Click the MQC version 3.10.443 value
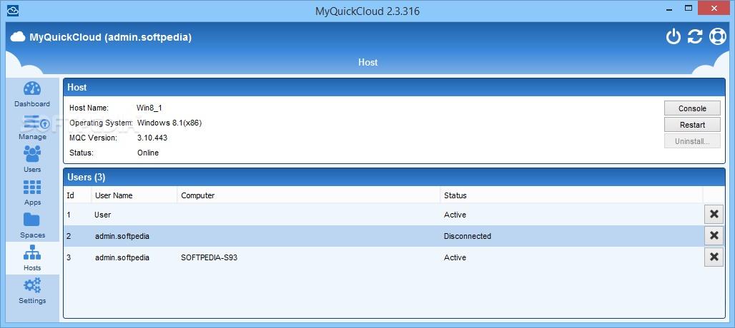The width and height of the screenshot is (735, 328). tap(152, 138)
